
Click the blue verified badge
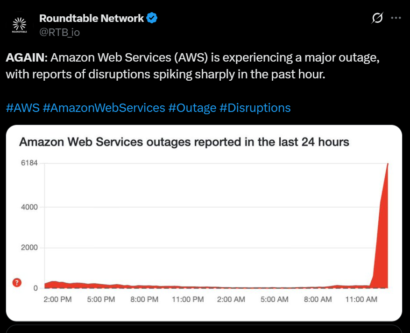(152, 19)
